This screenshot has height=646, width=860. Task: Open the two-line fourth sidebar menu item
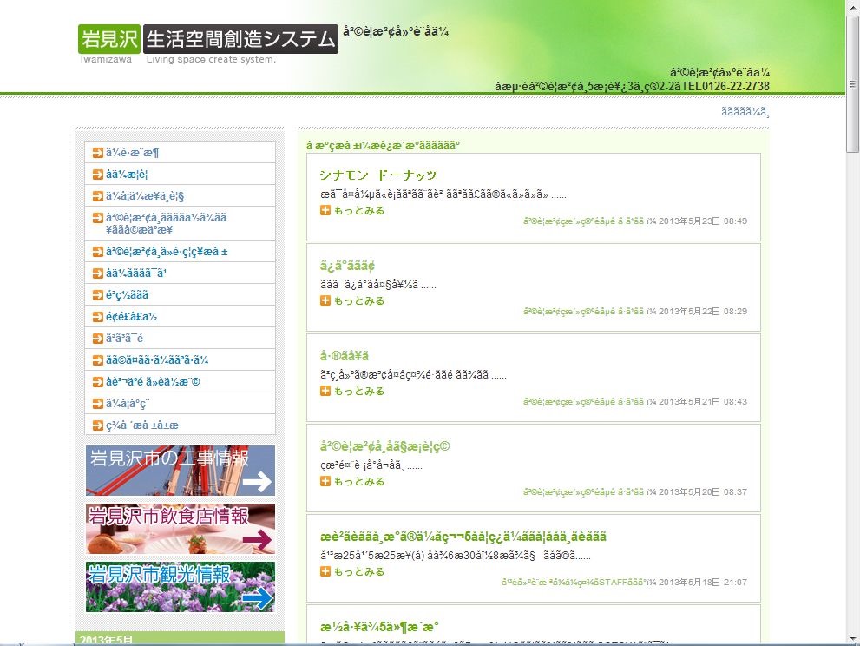pyautogui.click(x=167, y=223)
